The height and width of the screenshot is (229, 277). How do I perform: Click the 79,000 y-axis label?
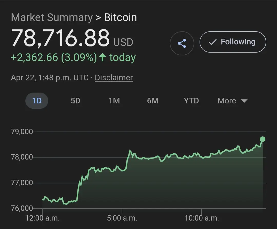coord(22,132)
